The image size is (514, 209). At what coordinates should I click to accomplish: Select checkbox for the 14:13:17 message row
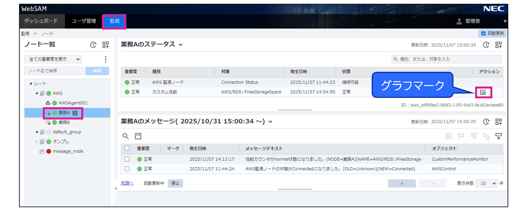(x=127, y=159)
